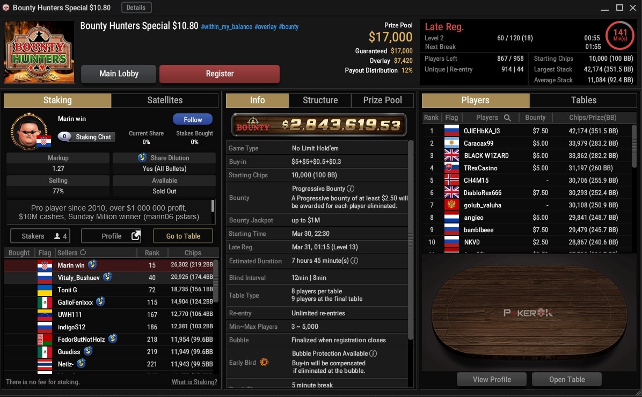Click the Share Dilution coin icon
The height and width of the screenshot is (397, 642).
142,157
